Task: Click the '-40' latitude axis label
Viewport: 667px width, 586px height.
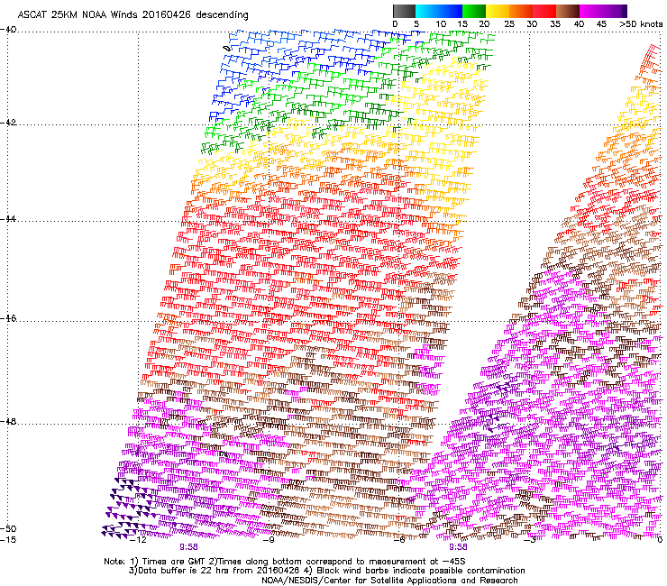Action: (8, 30)
